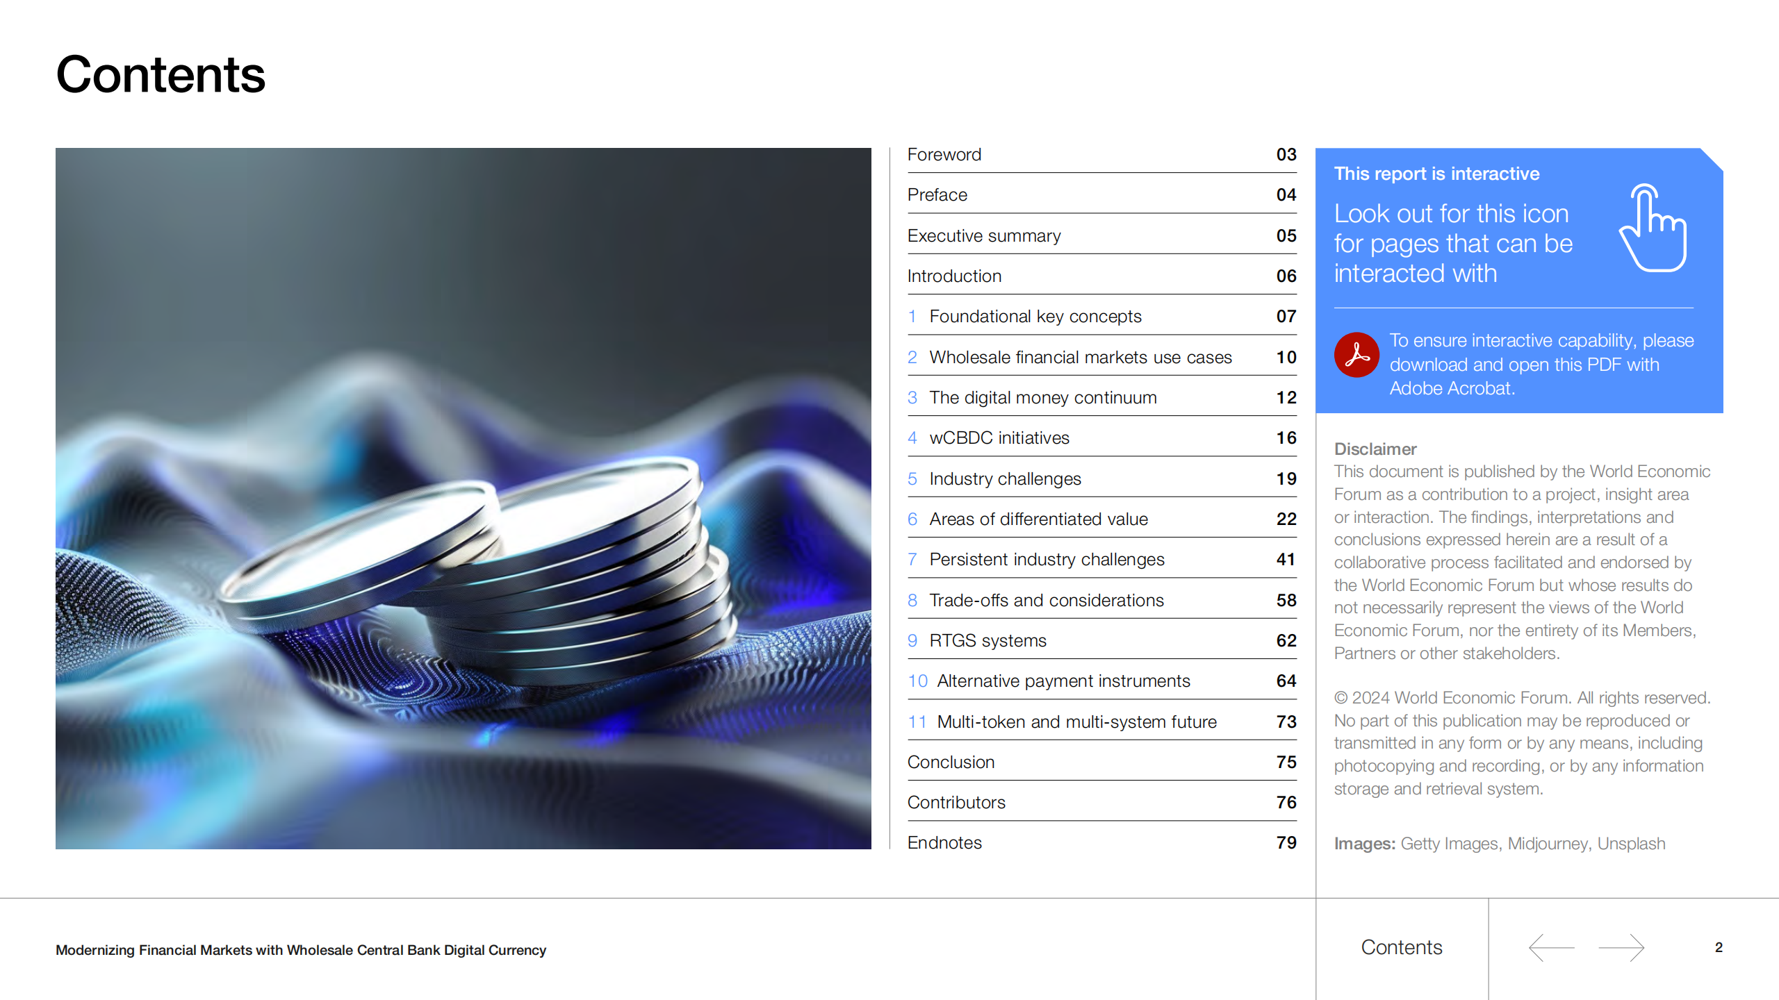Click the previous page left arrow

coord(1551,947)
